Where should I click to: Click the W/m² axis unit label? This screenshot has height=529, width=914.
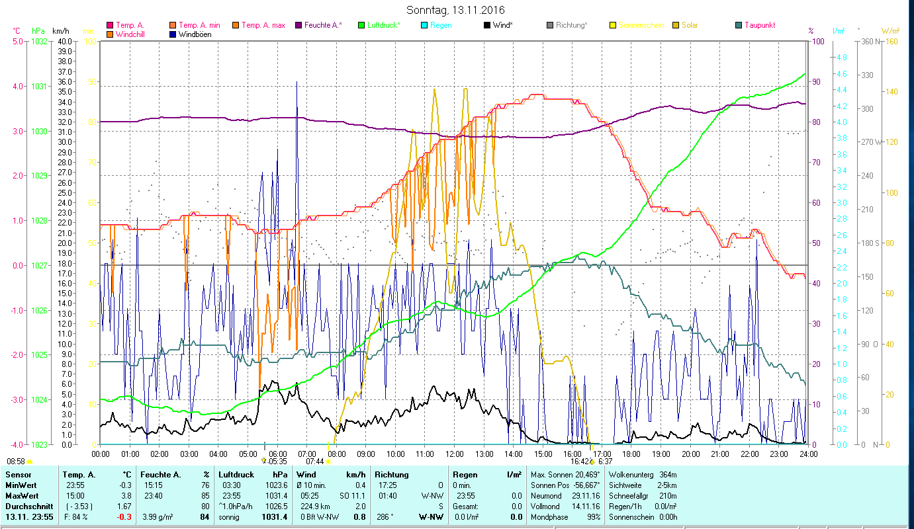(x=890, y=31)
